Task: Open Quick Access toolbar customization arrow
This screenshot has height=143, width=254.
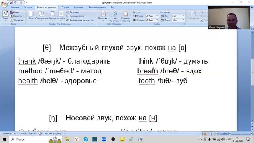Action: (27, 2)
